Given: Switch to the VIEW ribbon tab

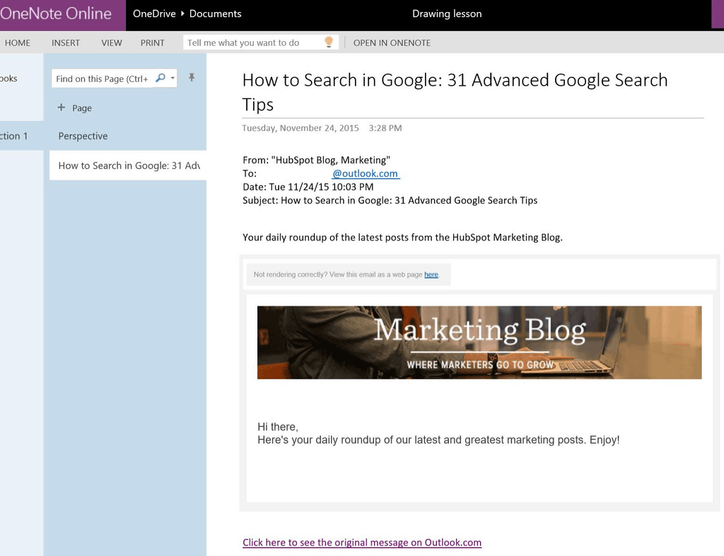Looking at the screenshot, I should tap(112, 43).
